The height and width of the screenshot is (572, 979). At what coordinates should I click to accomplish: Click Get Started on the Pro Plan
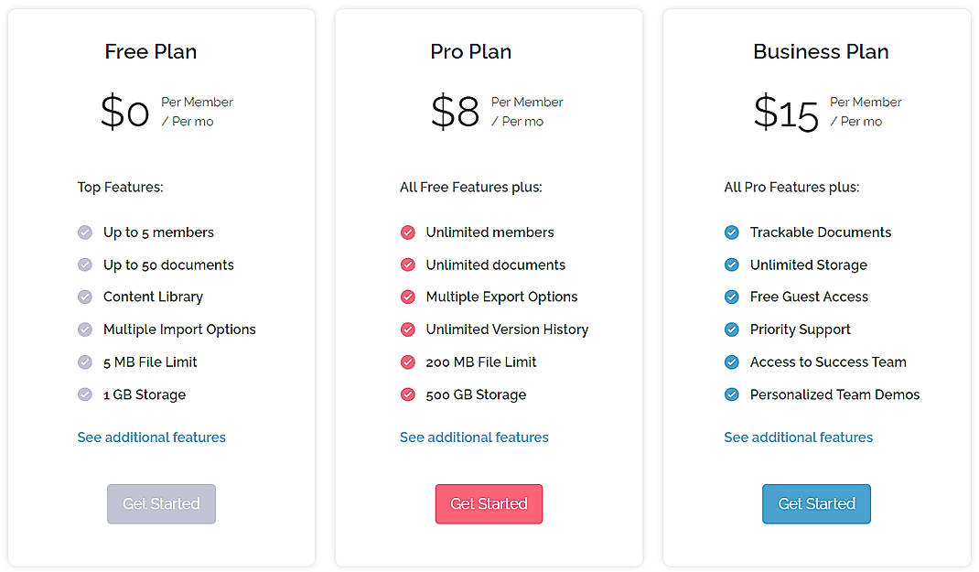(489, 503)
